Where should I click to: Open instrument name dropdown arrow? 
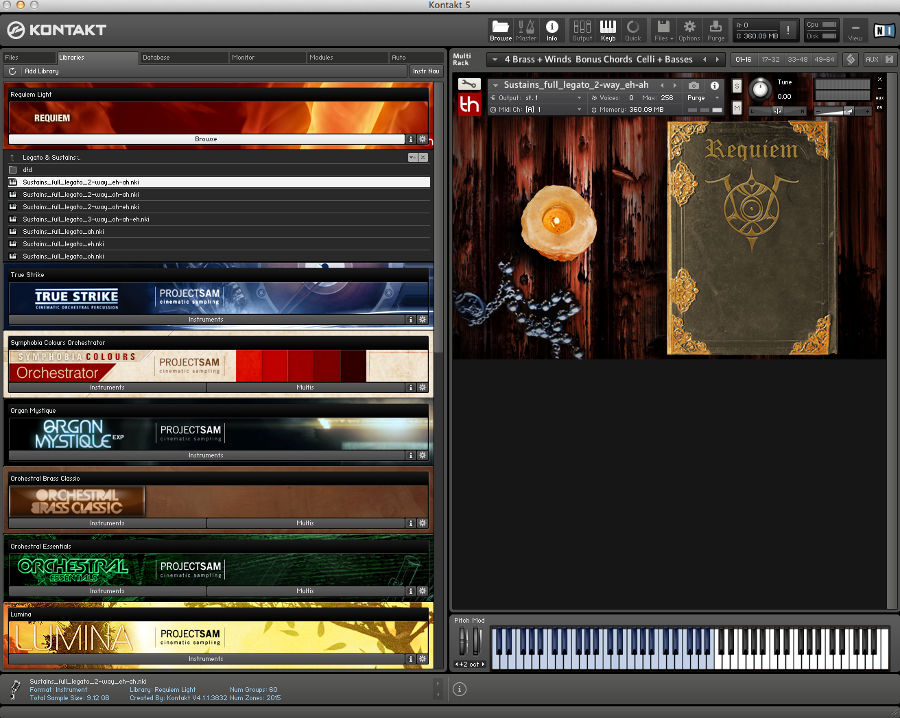coord(495,85)
